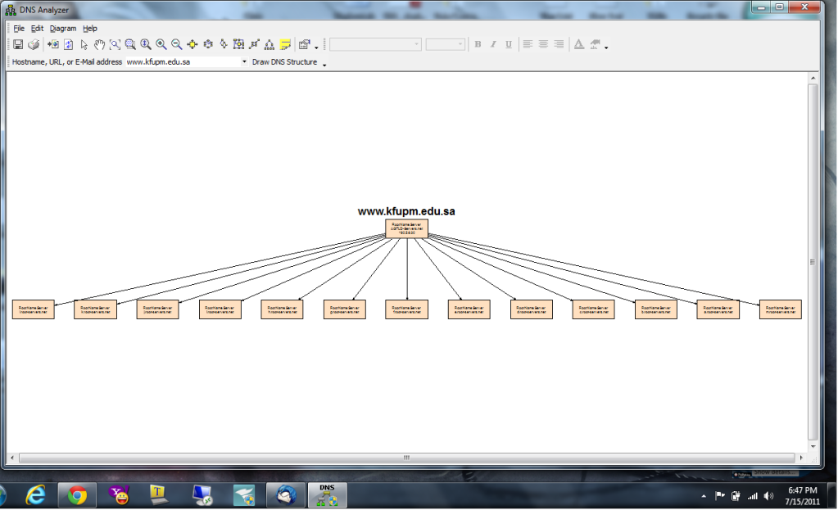Click the DNS Analyzer taskbar button
Screen dimensions: 838x510
click(x=327, y=496)
